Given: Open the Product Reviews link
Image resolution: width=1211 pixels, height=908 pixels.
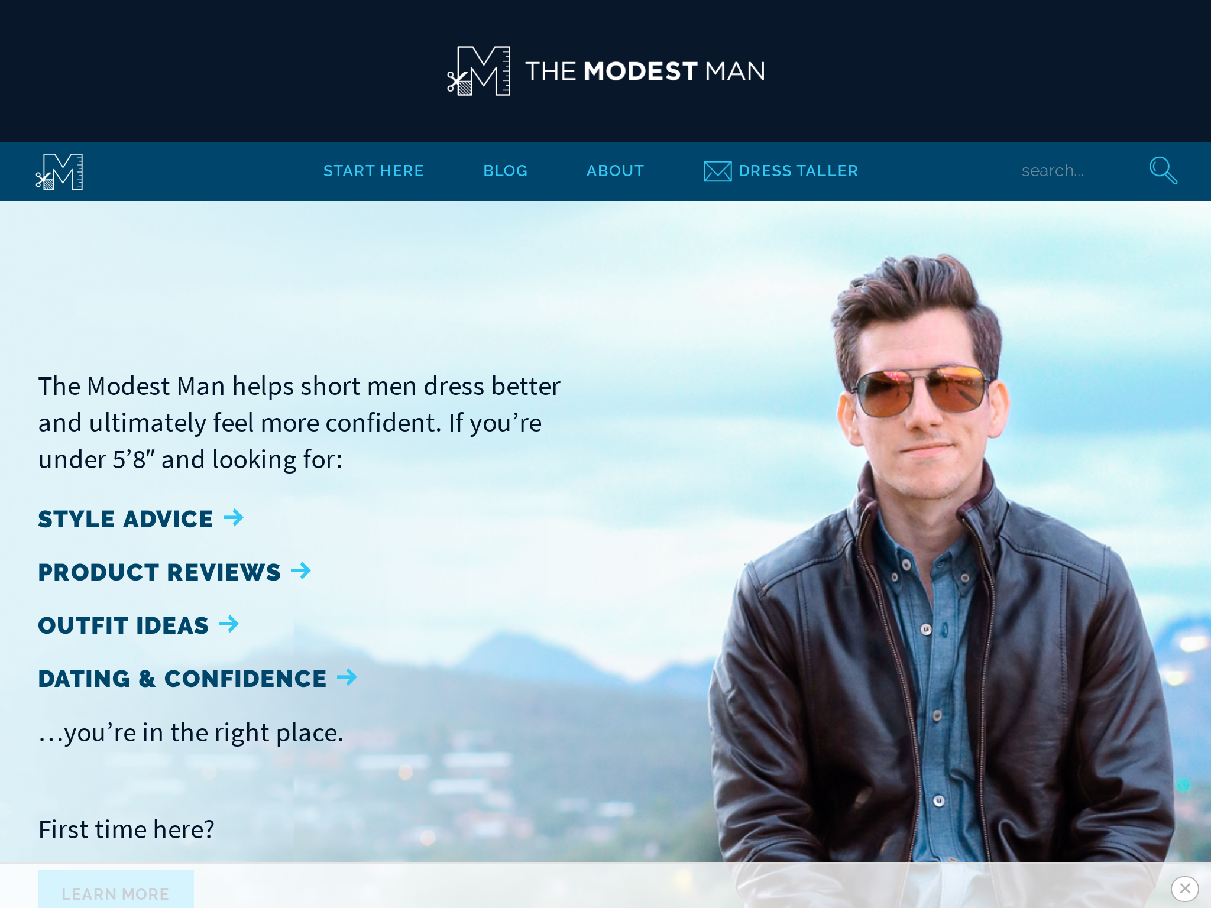Looking at the screenshot, I should [x=159, y=572].
